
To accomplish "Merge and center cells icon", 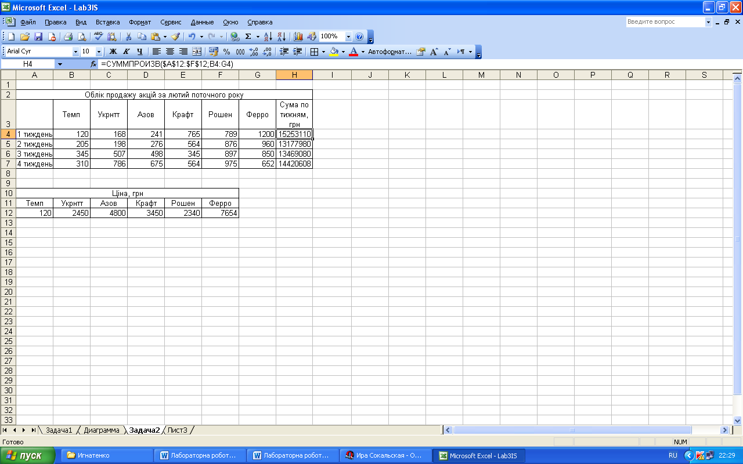I will (197, 52).
